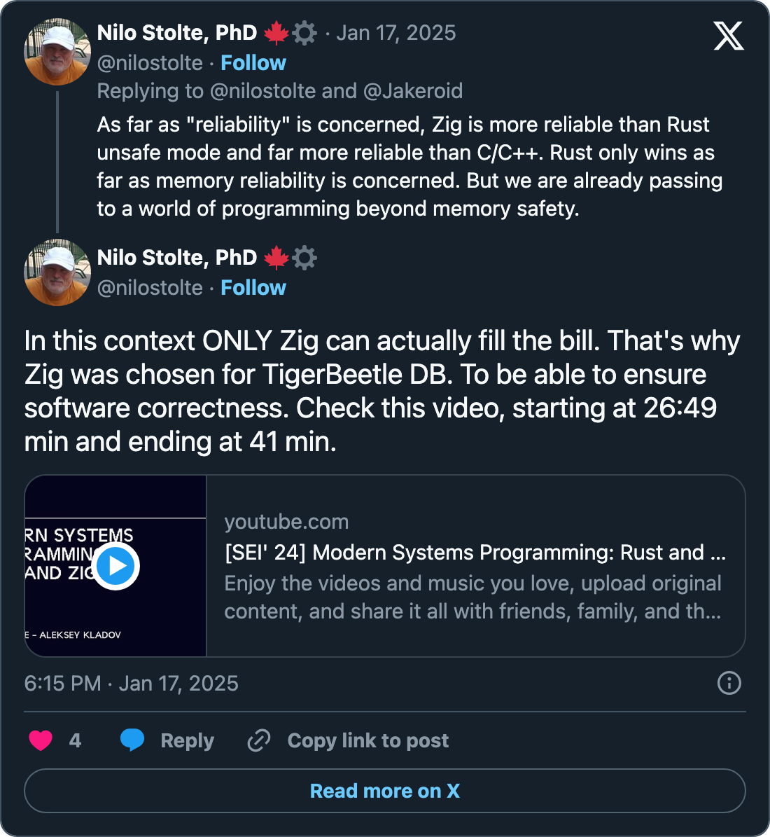Open the top Nilo Stolte, PhD name
This screenshot has height=837, width=770.
point(177,33)
